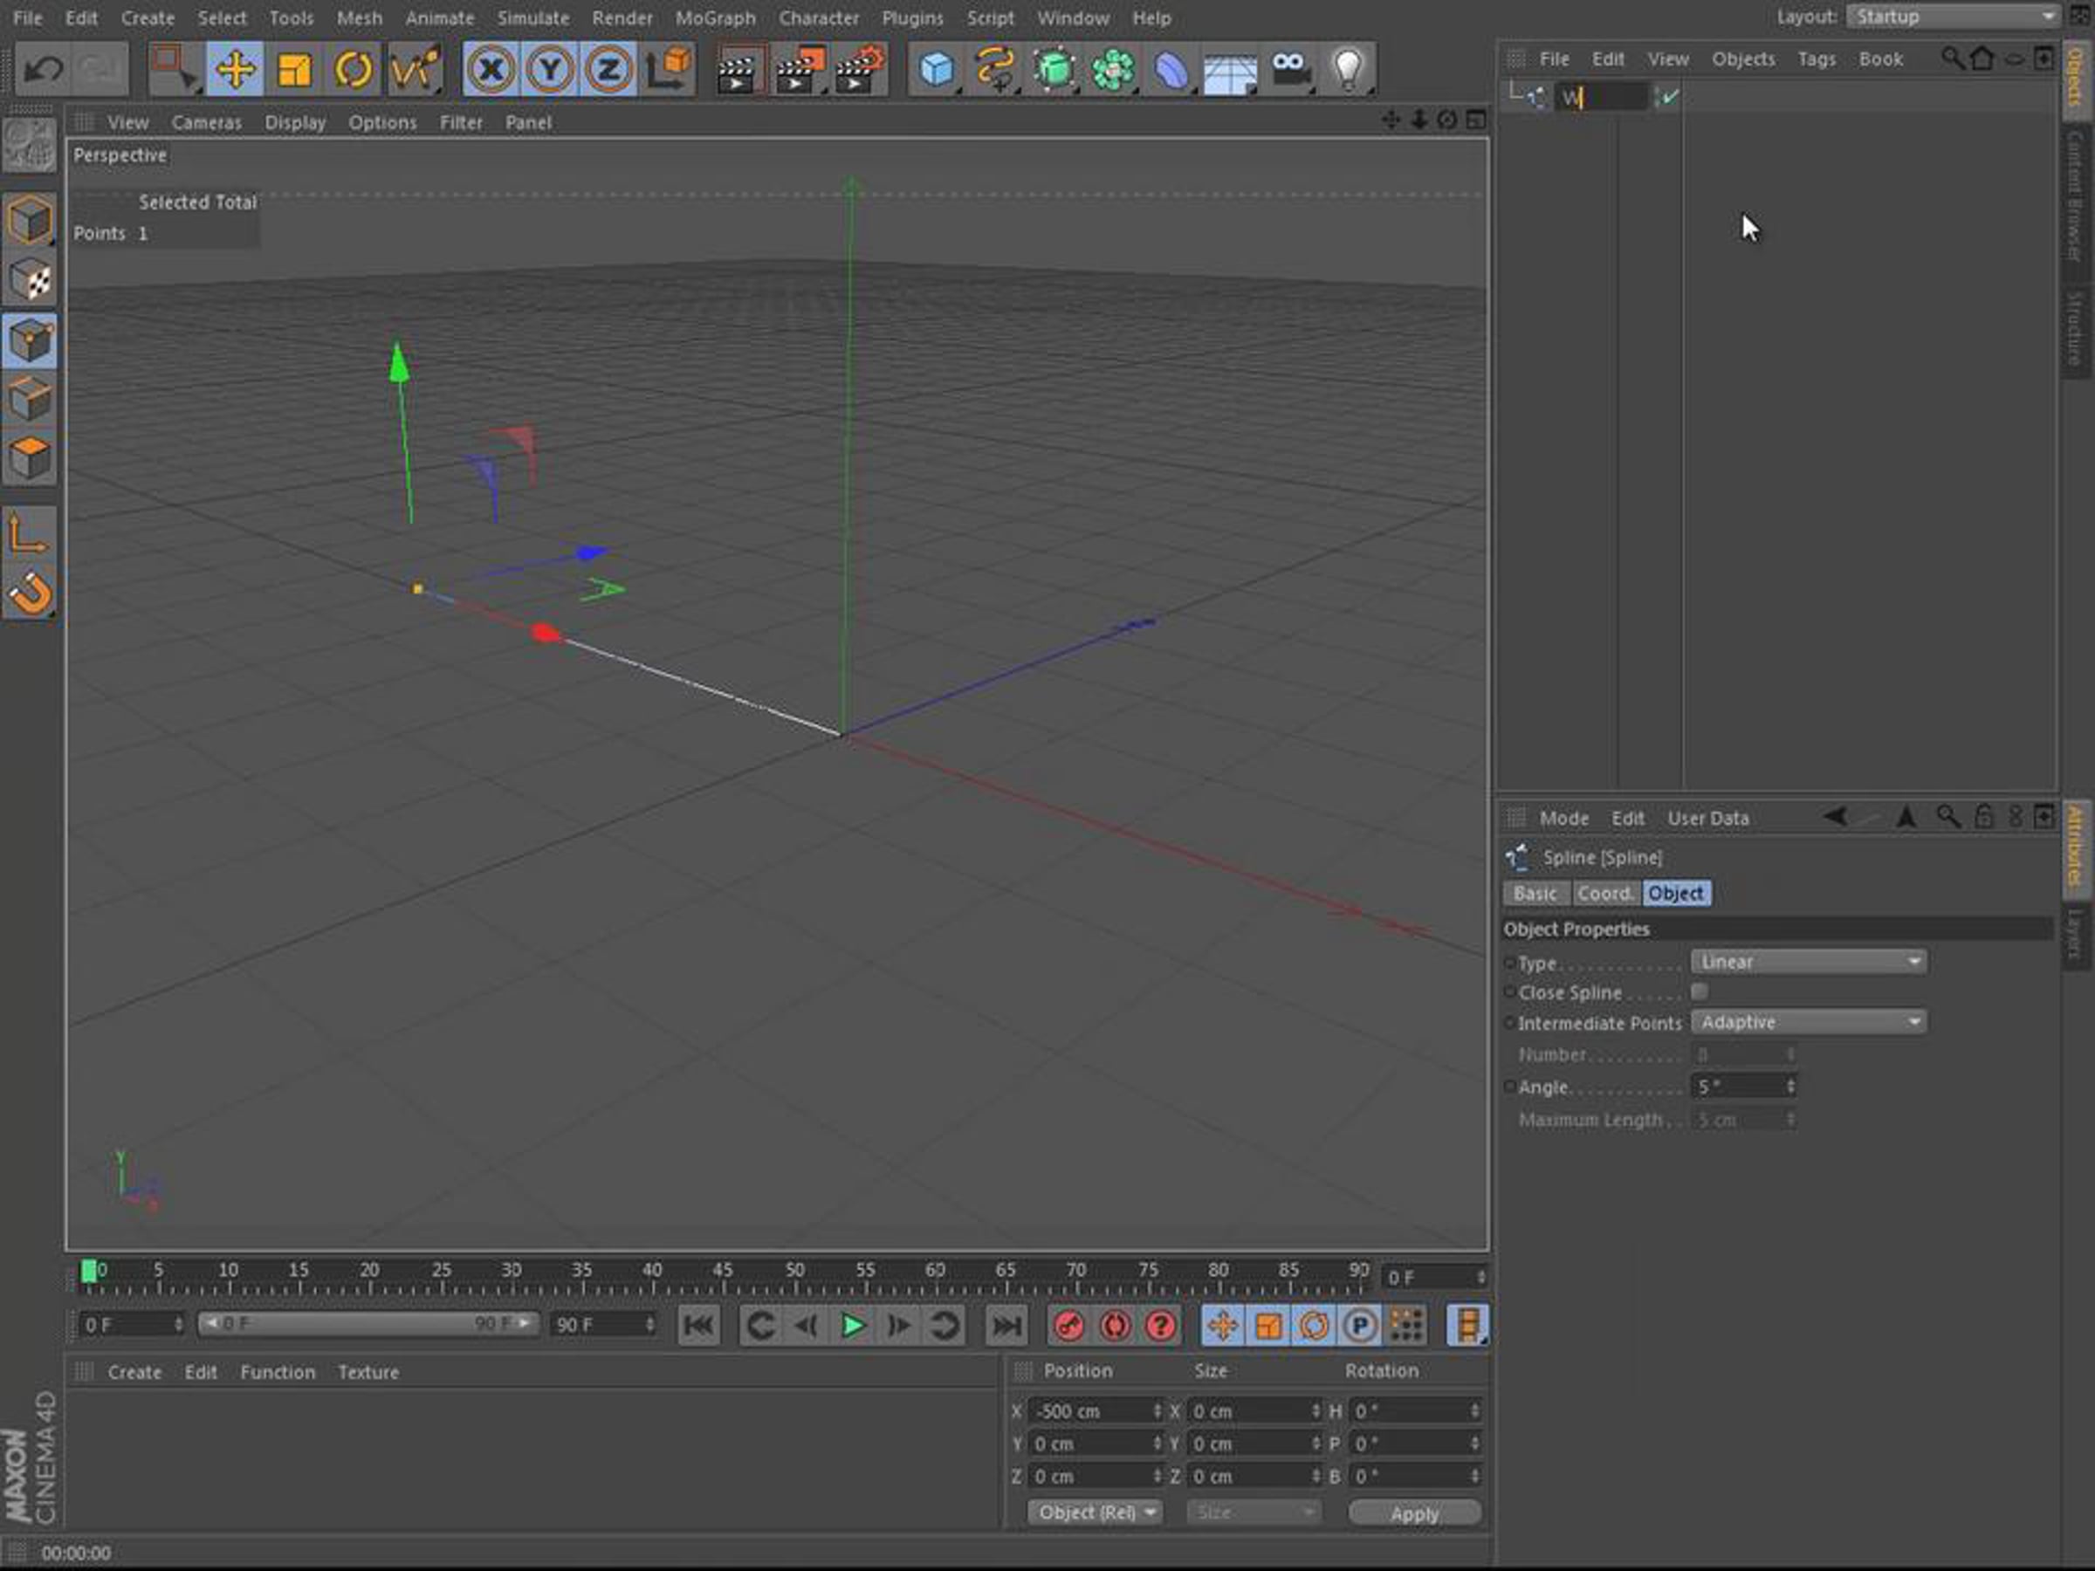Image resolution: width=2095 pixels, height=1571 pixels.
Task: Open the spline drawing tools
Action: (995, 69)
